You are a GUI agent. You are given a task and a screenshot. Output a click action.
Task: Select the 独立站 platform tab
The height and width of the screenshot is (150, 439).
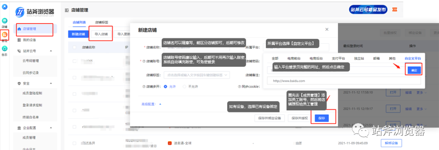pyautogui.click(x=359, y=59)
